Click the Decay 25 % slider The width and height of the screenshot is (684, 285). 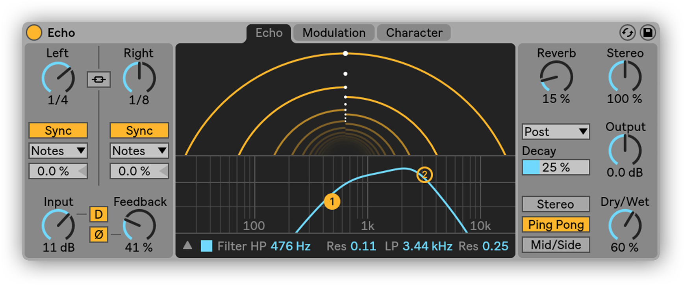(556, 167)
